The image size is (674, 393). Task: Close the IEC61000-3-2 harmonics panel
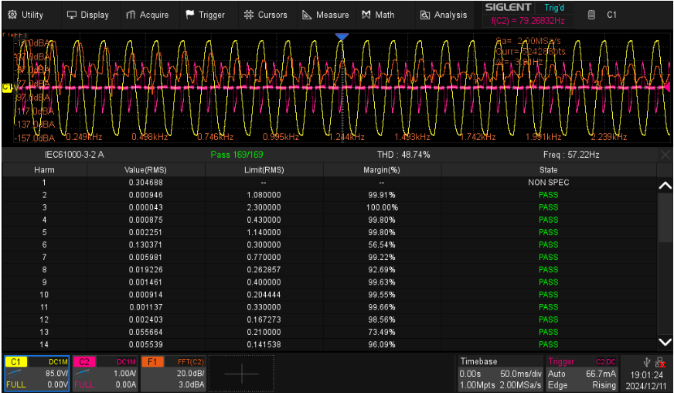665,155
